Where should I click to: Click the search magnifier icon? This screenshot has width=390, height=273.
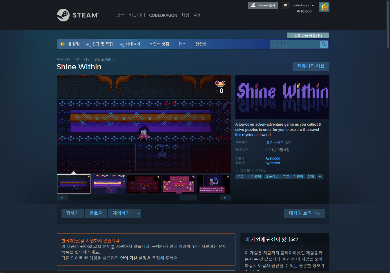click(x=324, y=44)
